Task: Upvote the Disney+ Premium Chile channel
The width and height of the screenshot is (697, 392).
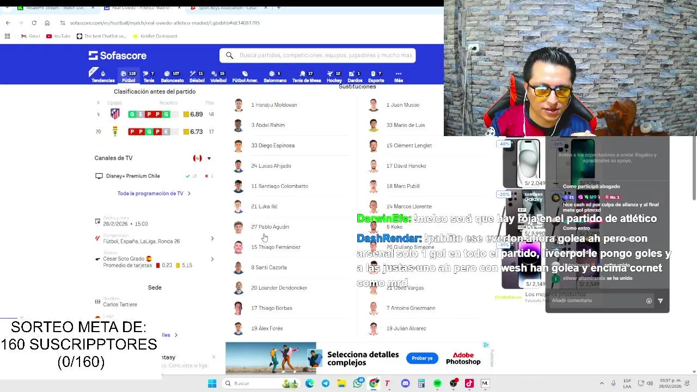Action: [188, 176]
